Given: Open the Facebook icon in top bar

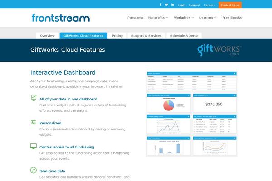Looking at the screenshot, I should tap(160, 5).
